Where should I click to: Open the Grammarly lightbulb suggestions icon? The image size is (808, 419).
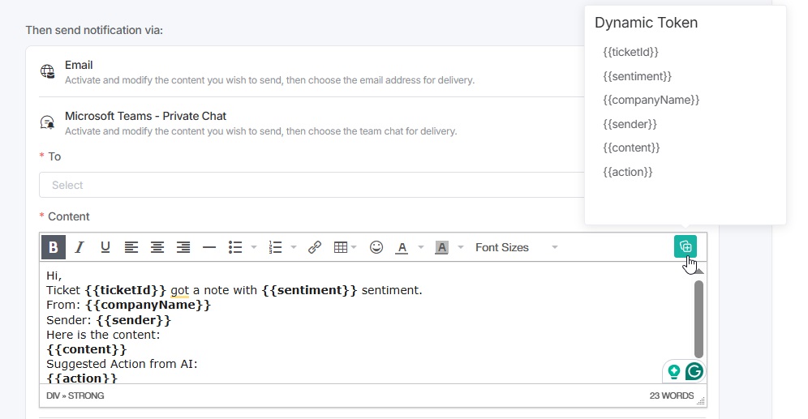(x=673, y=371)
